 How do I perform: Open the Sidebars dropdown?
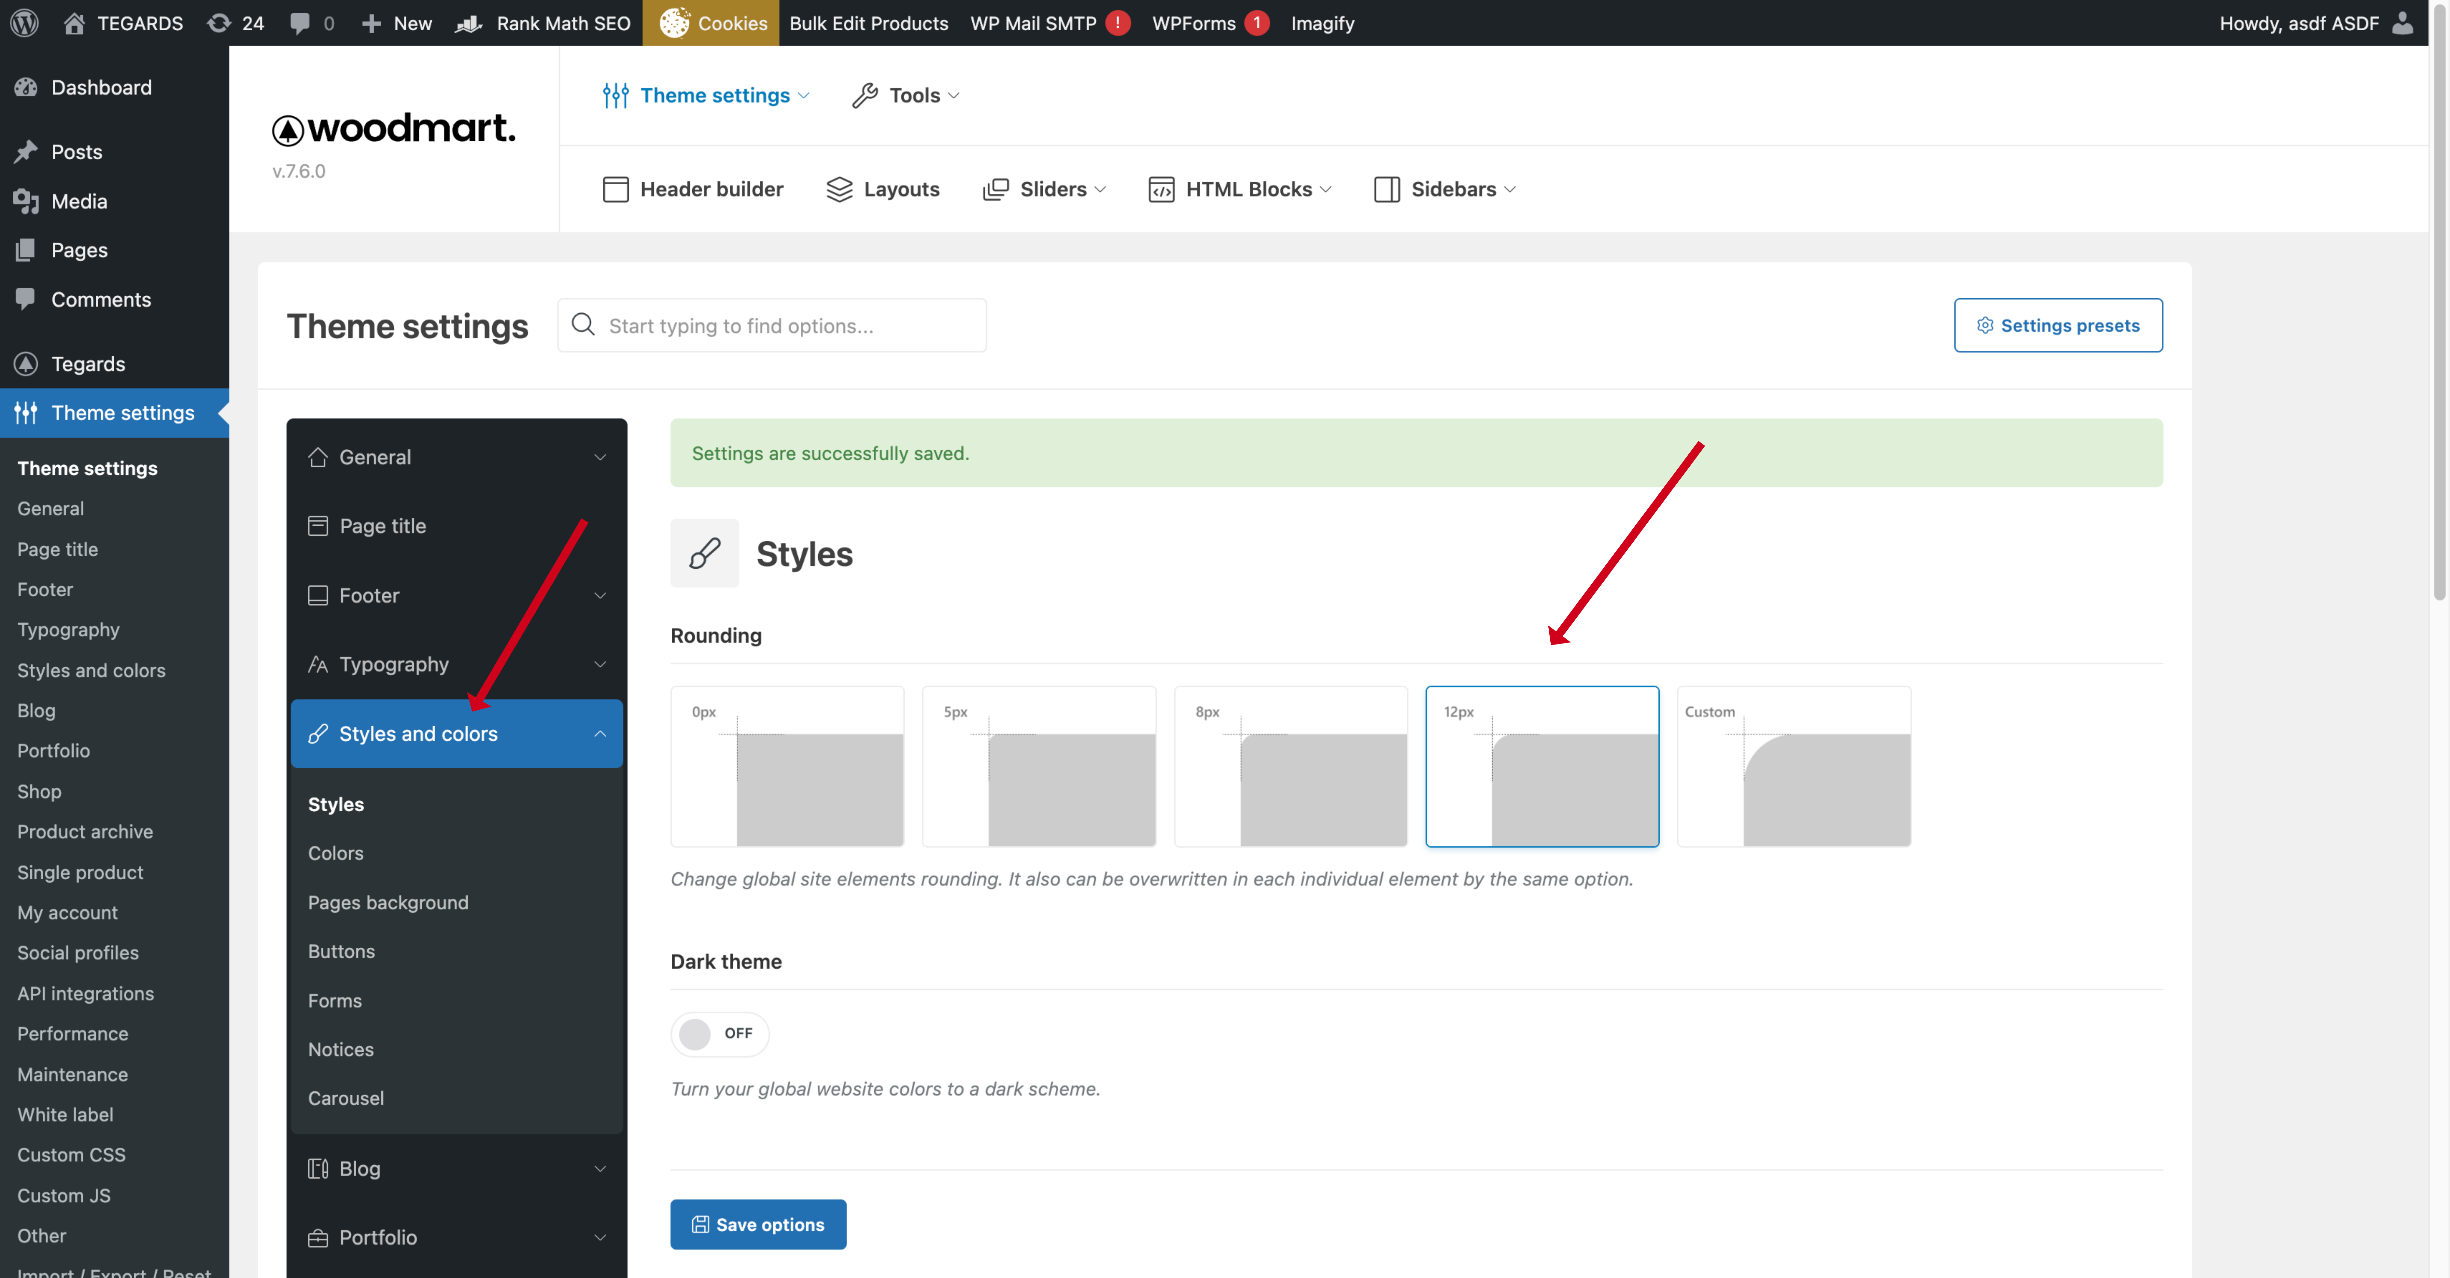pyautogui.click(x=1445, y=189)
